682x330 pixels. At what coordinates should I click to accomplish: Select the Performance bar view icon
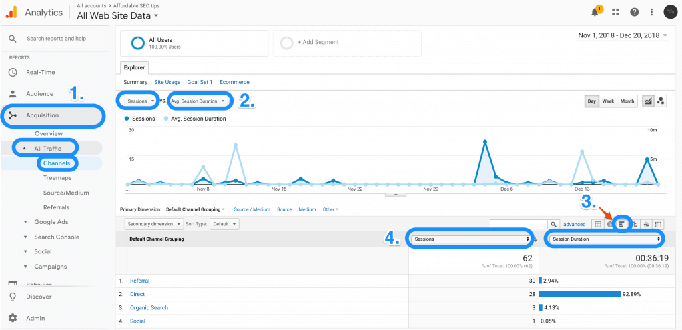click(623, 224)
